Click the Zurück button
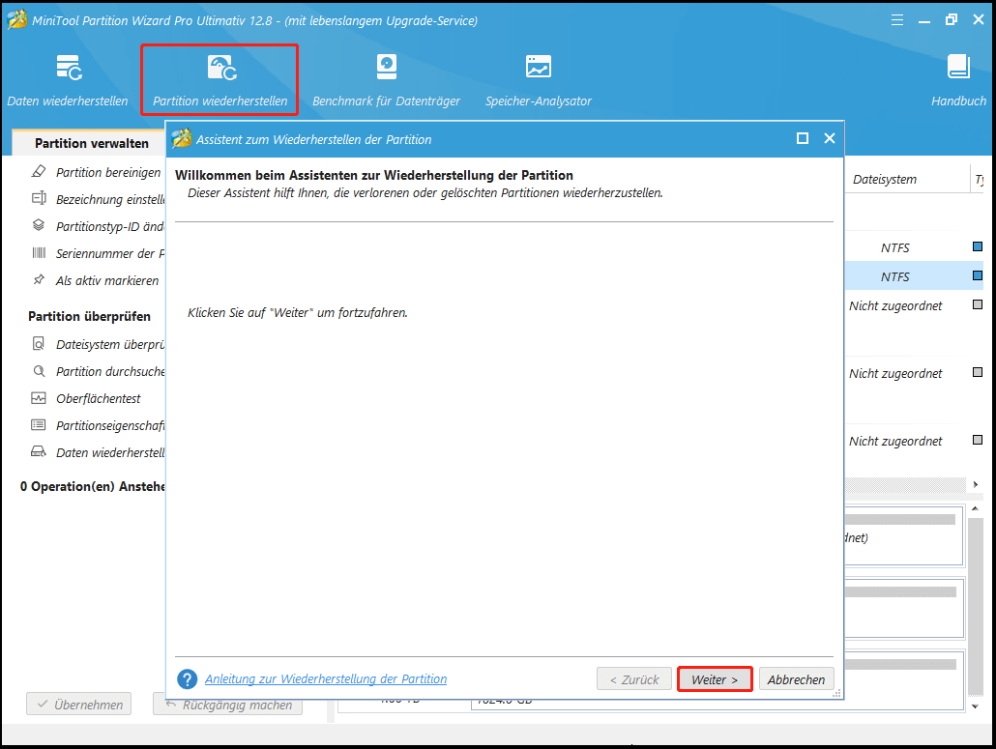The image size is (996, 749). point(634,679)
